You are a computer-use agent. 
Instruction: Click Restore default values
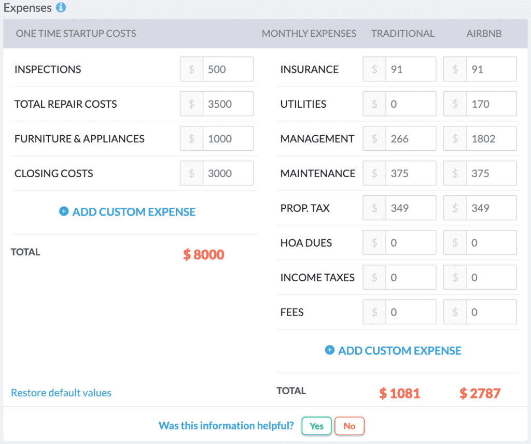(61, 393)
